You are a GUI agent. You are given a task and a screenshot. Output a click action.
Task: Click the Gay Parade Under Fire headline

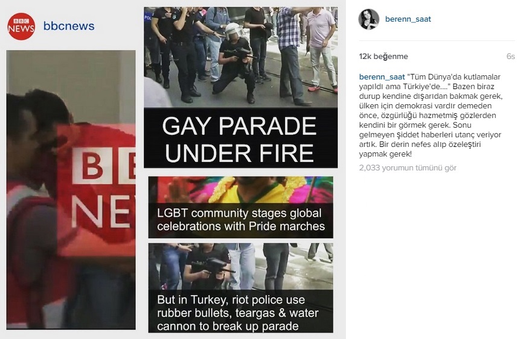[240, 138]
